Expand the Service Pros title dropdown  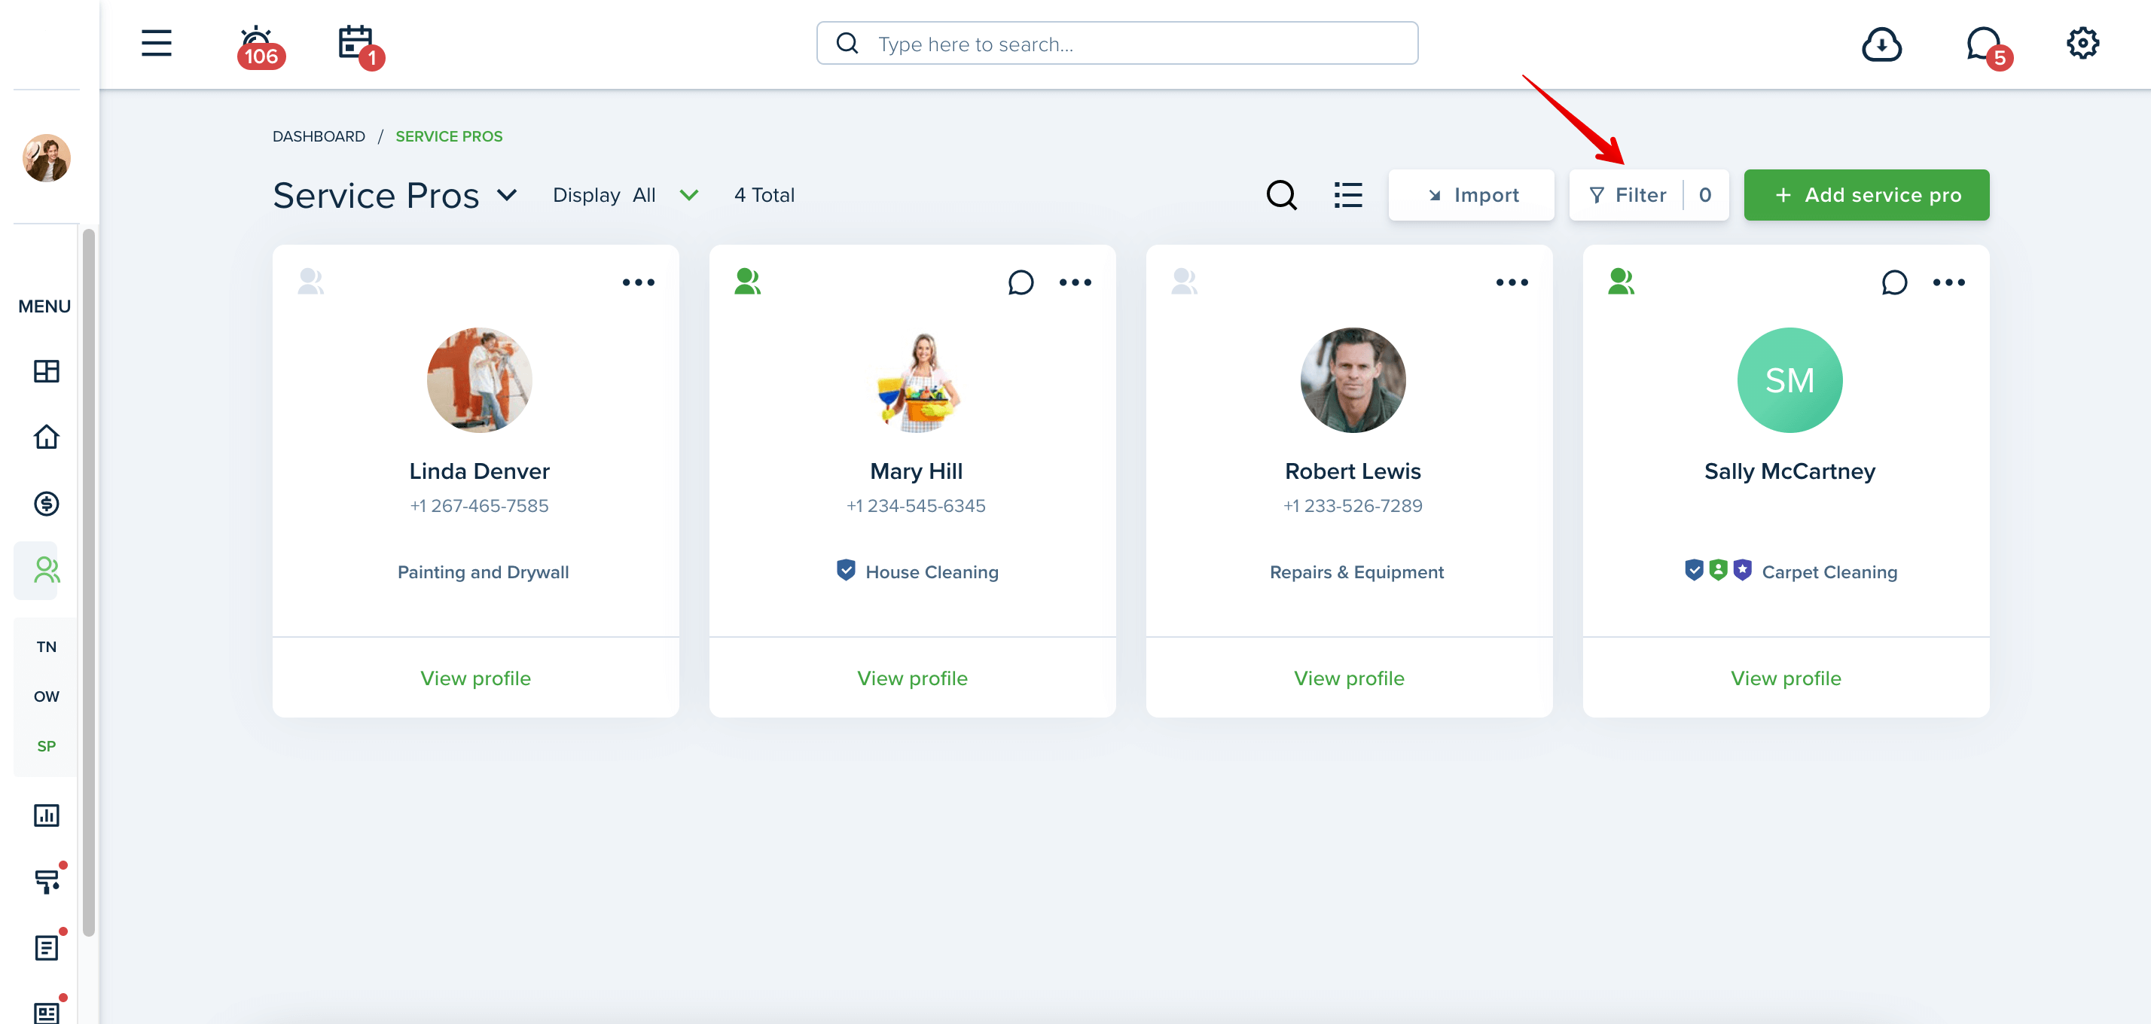[507, 195]
